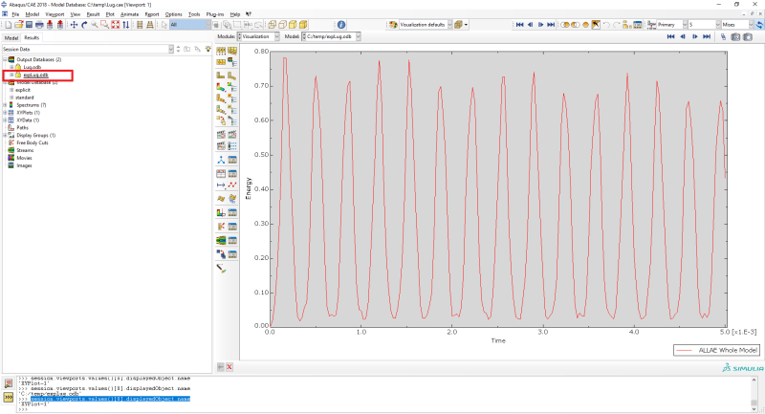Click the red X cancel procedure button
This screenshot has width=765, height=414.
click(229, 367)
